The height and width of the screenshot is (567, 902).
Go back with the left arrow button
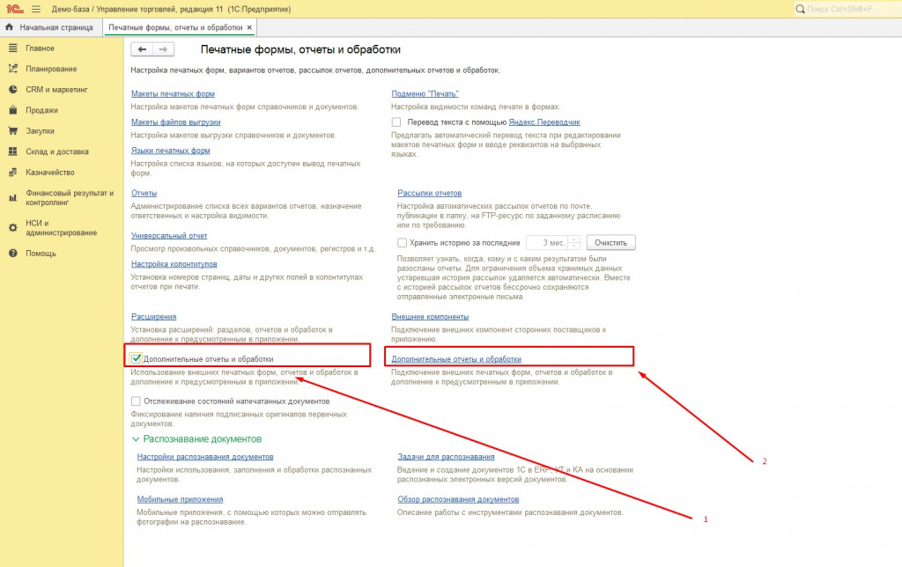(142, 49)
